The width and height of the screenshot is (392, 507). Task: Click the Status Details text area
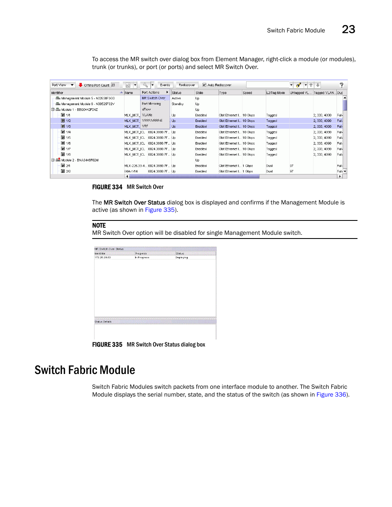click(x=155, y=332)
